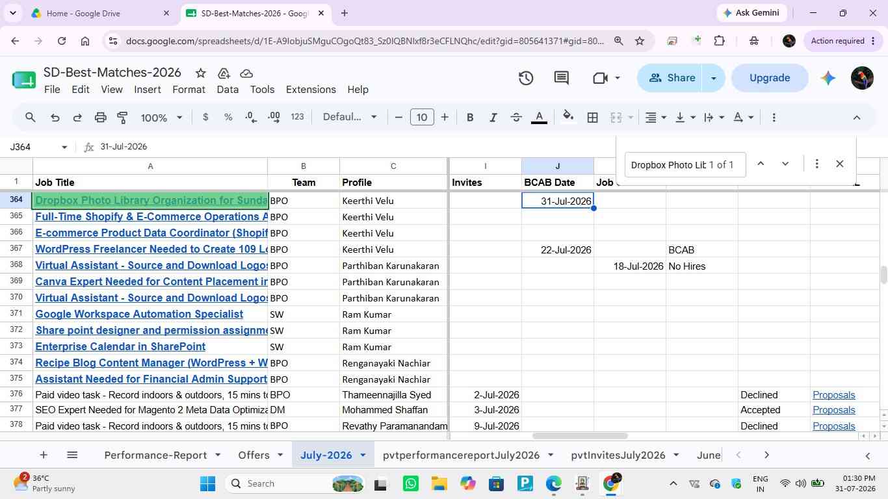Toggle italic formatting

click(493, 118)
